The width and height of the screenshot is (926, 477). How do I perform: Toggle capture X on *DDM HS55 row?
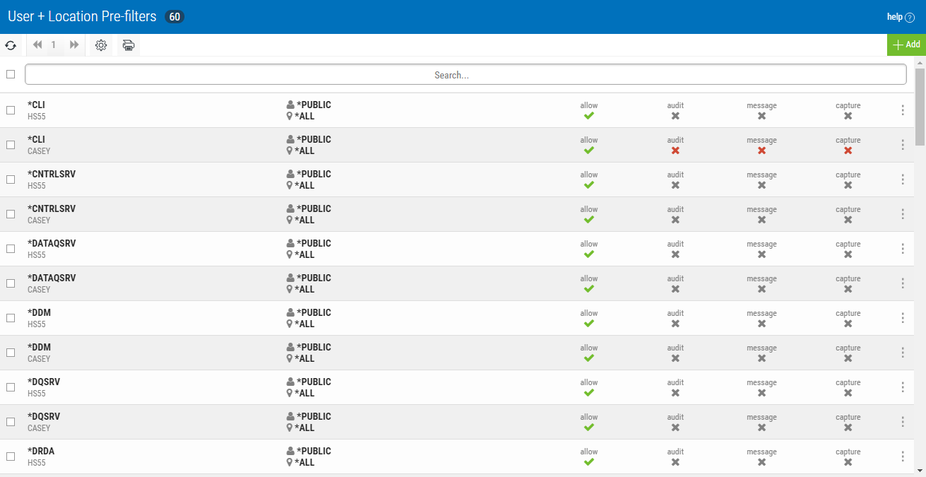848,324
